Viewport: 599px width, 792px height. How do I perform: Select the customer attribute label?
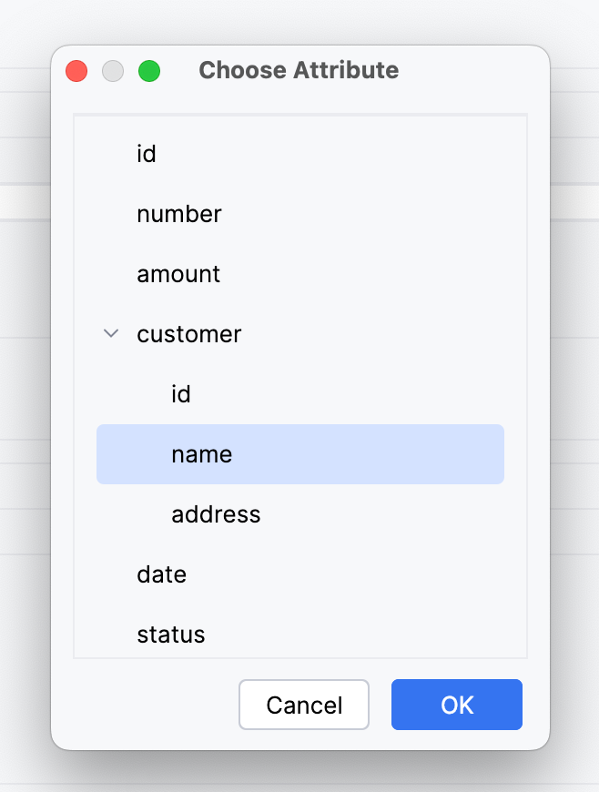pos(189,335)
